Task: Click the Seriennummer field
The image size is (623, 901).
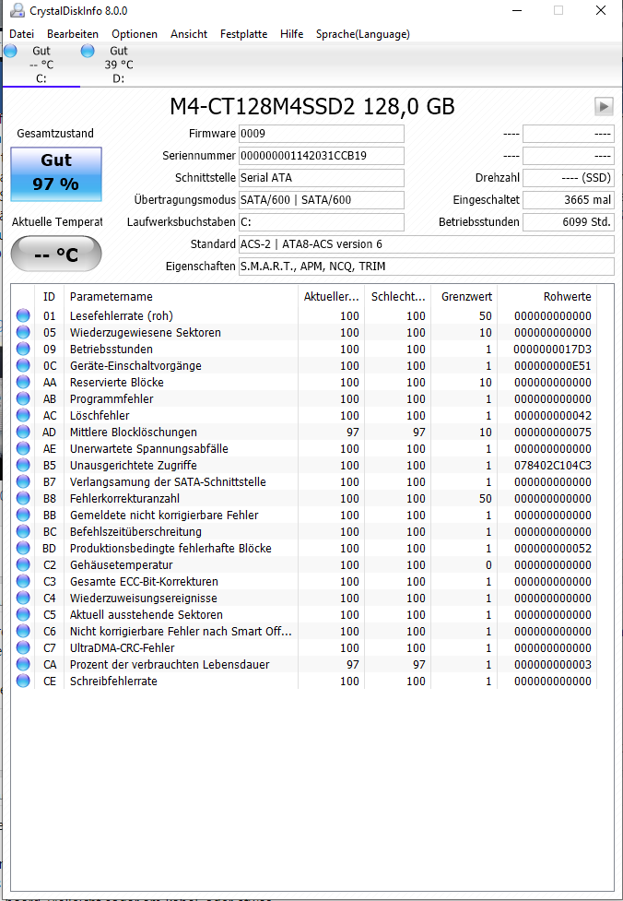Action: [x=322, y=156]
